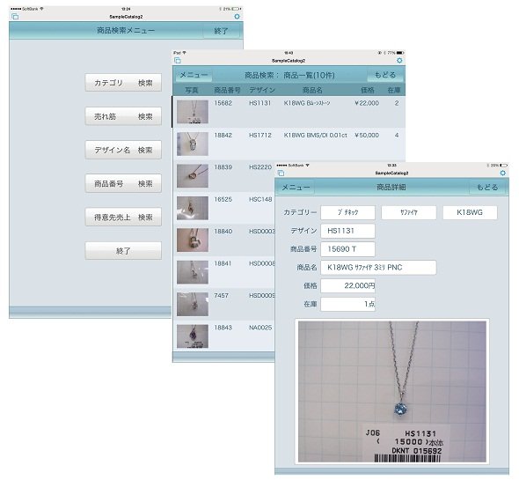This screenshot has height=480, width=519.
Task: Tap window switcher icon in product list screen
Action: point(178,61)
